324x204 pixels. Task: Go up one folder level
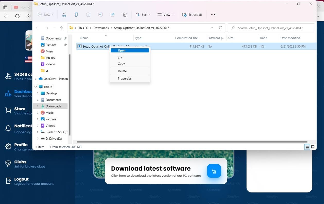pos(62,28)
